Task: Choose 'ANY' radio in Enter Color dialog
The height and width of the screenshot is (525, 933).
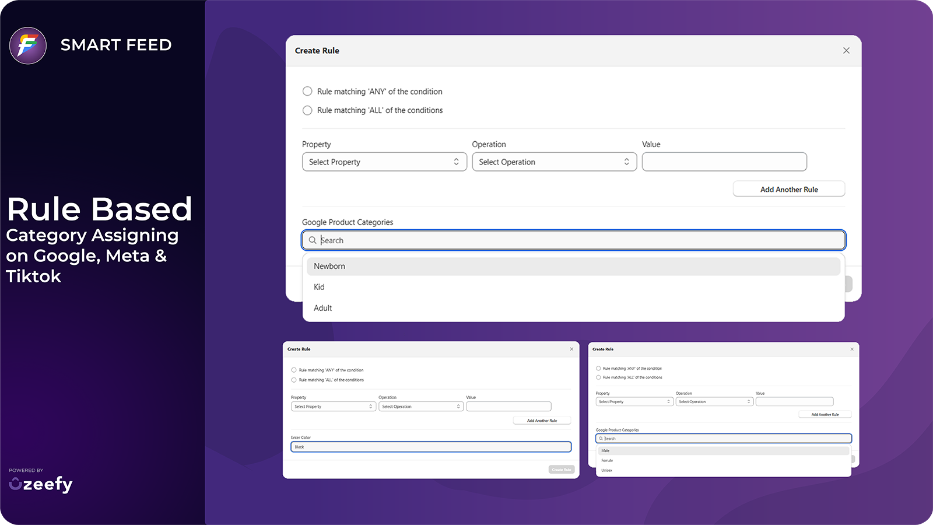Action: click(x=294, y=370)
